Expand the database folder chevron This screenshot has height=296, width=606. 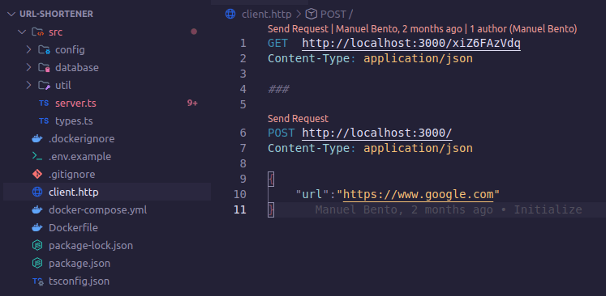tap(28, 67)
